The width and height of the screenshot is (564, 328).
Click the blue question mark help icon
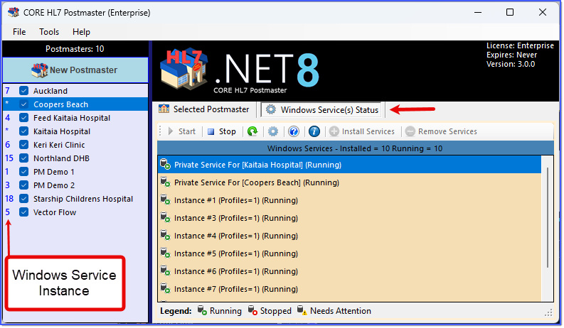point(294,132)
